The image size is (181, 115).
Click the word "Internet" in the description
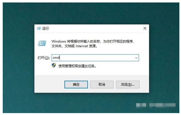[82, 46]
